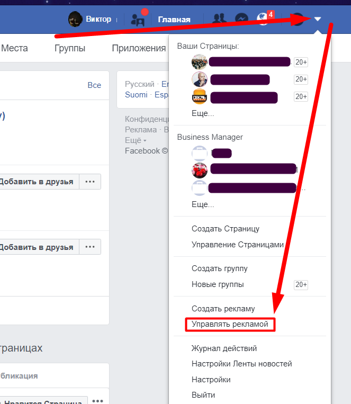
Task: Select Suomi language
Action: pyautogui.click(x=136, y=95)
